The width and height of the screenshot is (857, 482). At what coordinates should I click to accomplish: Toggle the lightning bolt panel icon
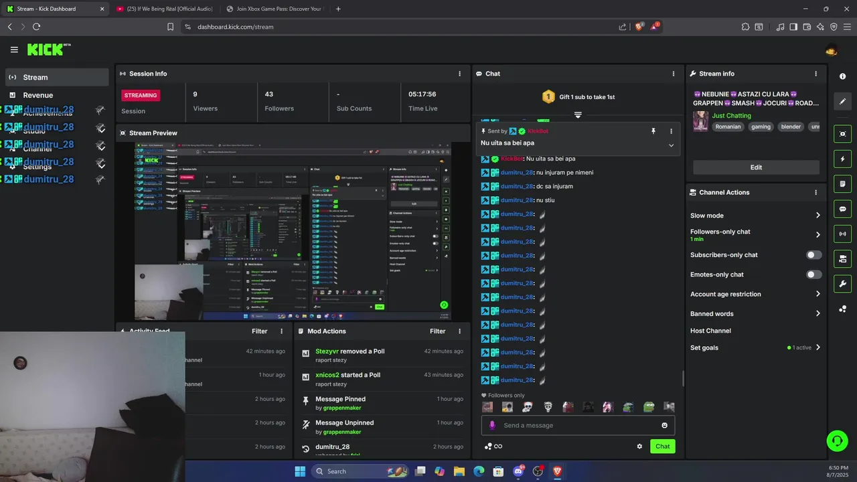842,159
